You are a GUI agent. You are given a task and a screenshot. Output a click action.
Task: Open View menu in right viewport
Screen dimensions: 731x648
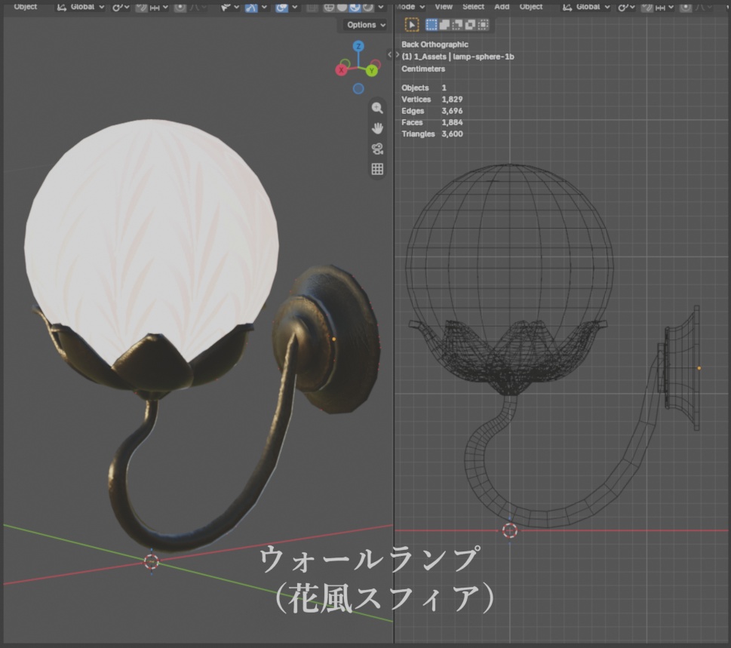pyautogui.click(x=444, y=7)
